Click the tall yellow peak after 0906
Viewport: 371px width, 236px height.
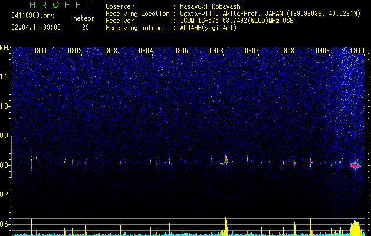click(x=226, y=226)
